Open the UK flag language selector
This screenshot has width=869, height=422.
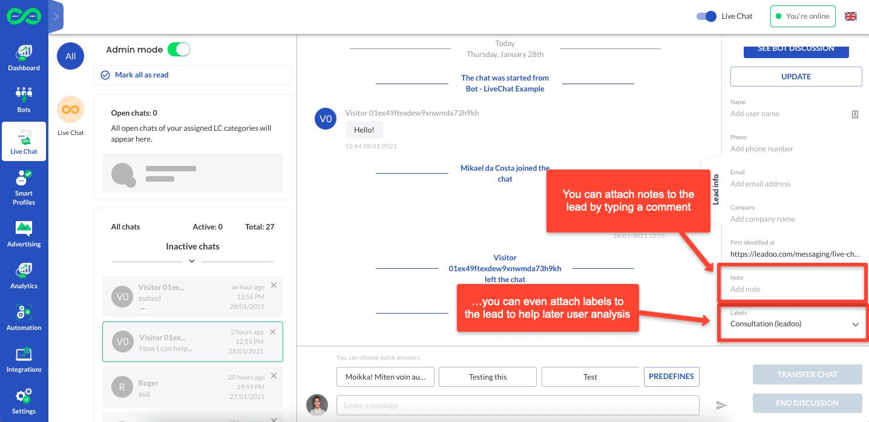(x=851, y=16)
